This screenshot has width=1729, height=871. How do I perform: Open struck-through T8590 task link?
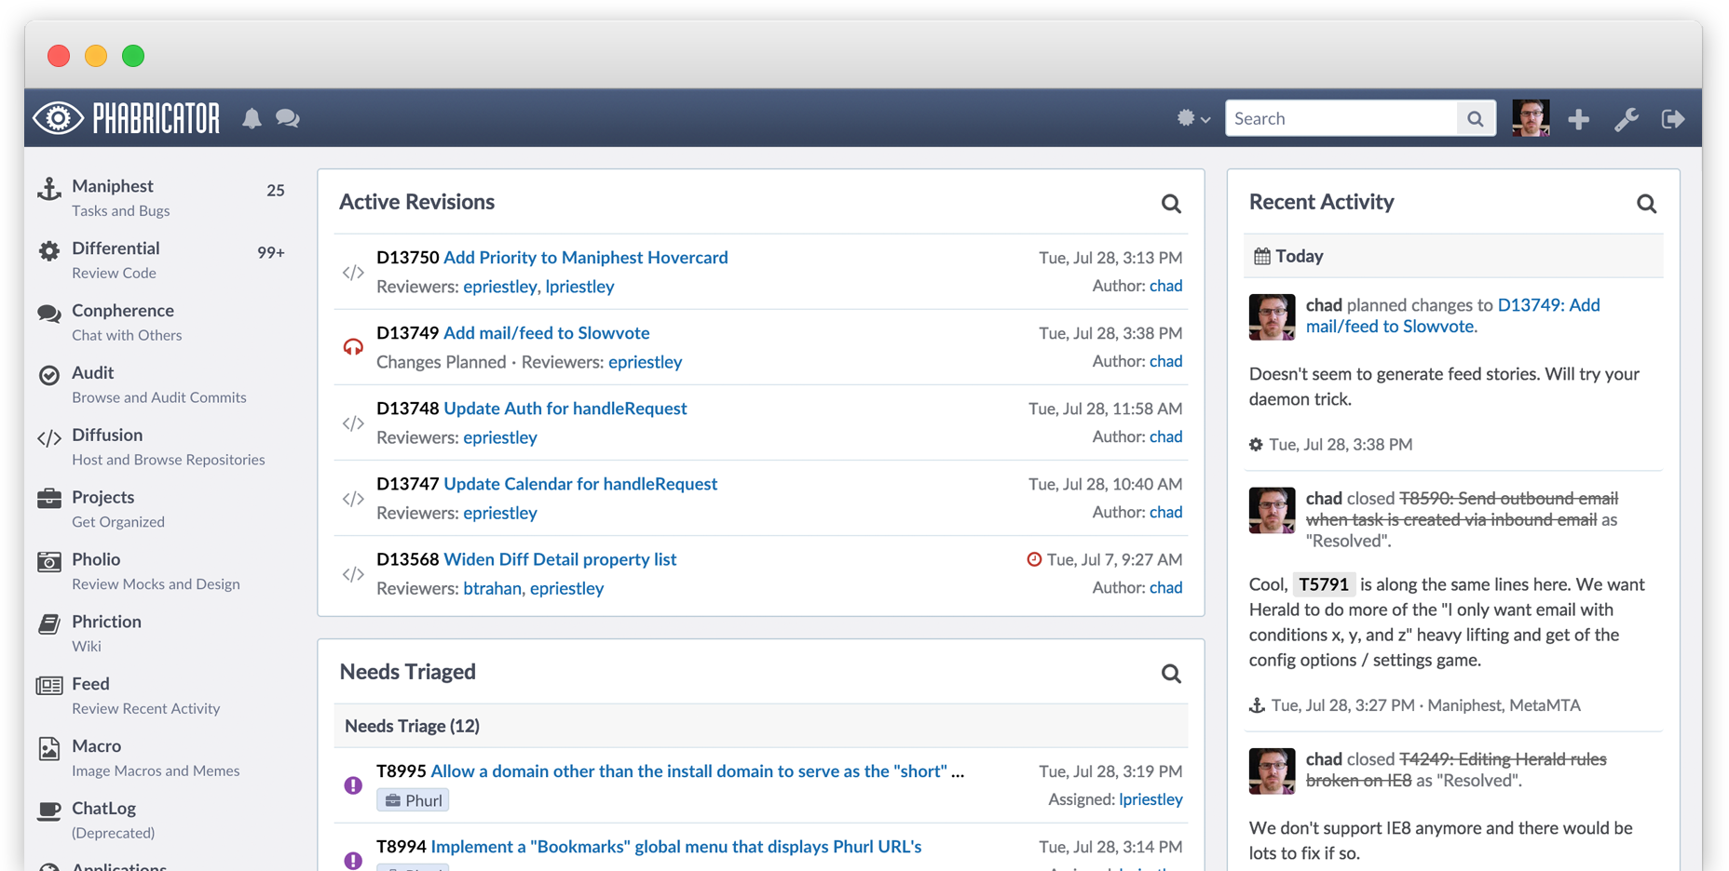(x=1462, y=509)
